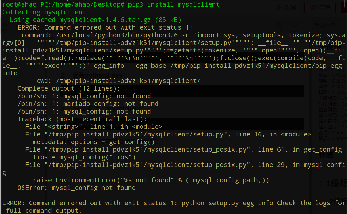
Task: Click 'mariadb_config: not found' line
Action: point(88,104)
